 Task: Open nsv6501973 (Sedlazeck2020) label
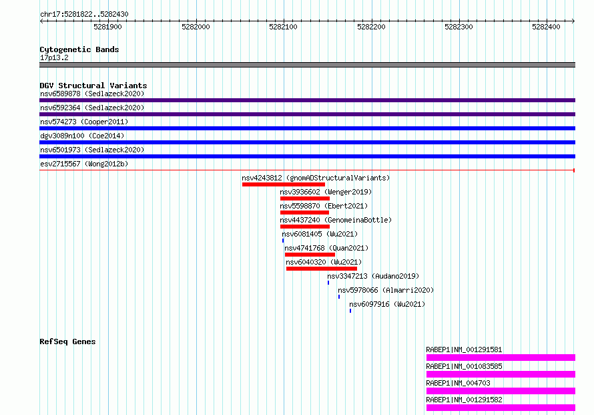(92, 150)
